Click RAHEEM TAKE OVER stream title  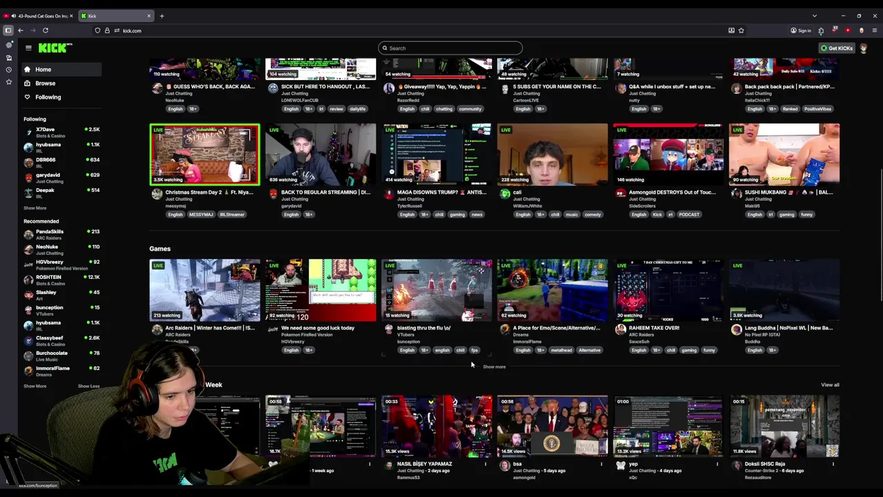click(x=654, y=328)
